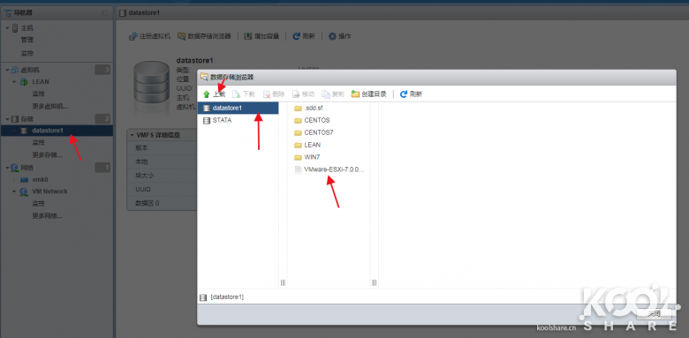Open the More VMs link in navigator
The width and height of the screenshot is (689, 338).
50,106
